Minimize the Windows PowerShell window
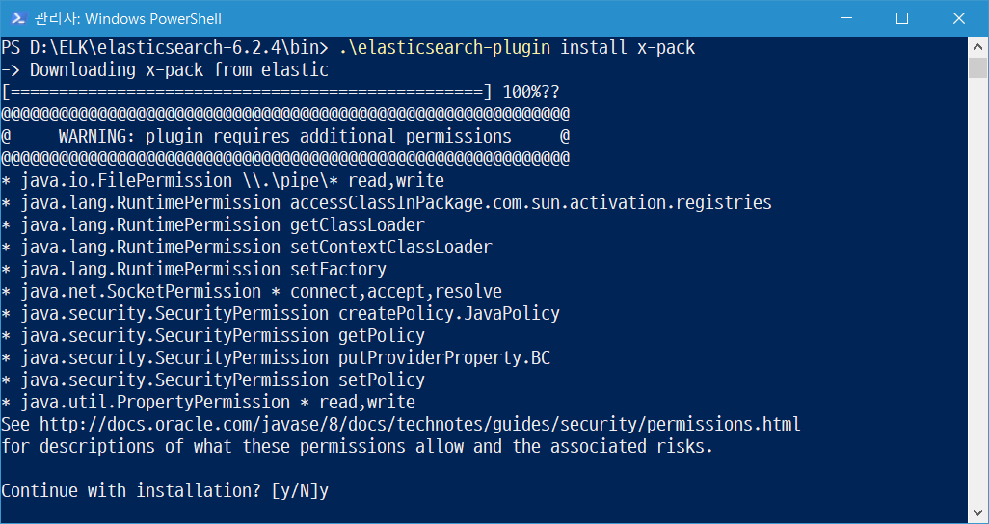 tap(845, 18)
